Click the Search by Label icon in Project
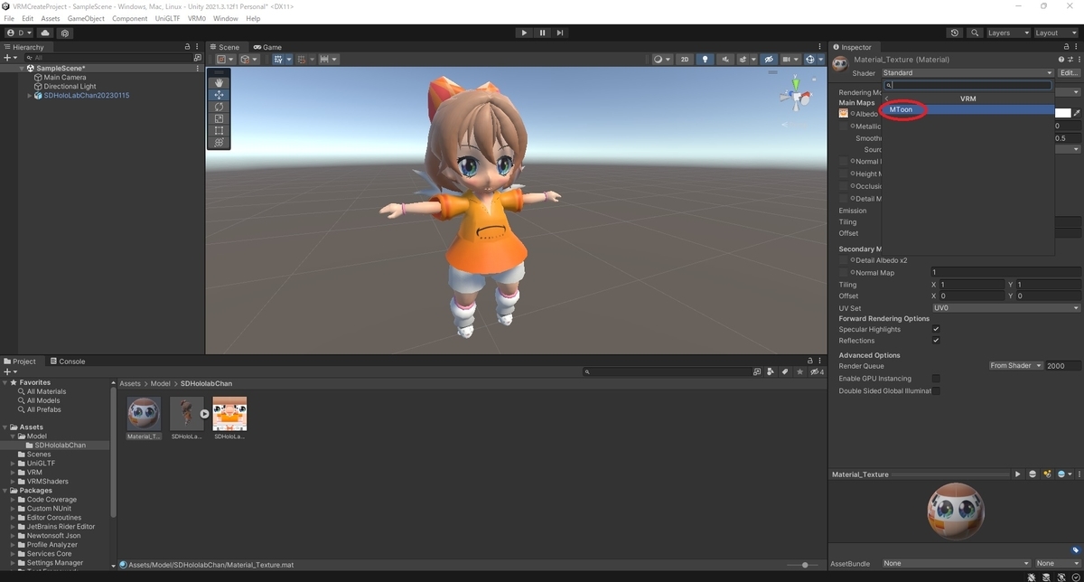Viewport: 1084px width, 582px height. (785, 371)
